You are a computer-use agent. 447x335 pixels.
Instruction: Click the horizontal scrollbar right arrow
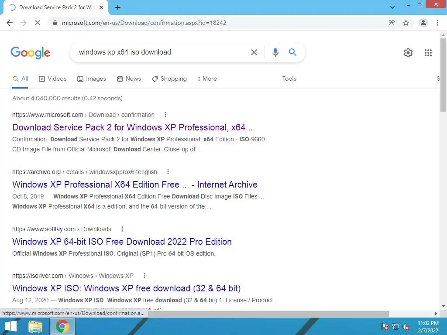point(436,314)
